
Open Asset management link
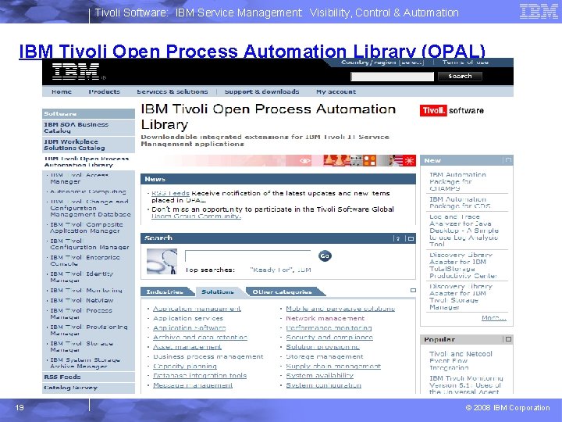point(187,347)
